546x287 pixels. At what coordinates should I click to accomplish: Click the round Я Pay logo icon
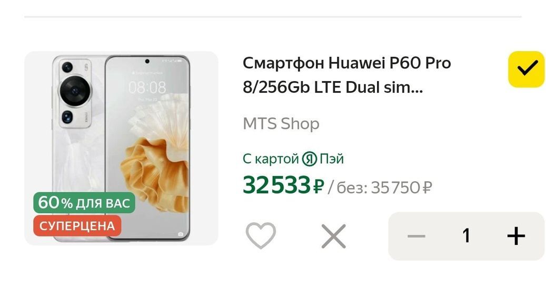coord(309,159)
